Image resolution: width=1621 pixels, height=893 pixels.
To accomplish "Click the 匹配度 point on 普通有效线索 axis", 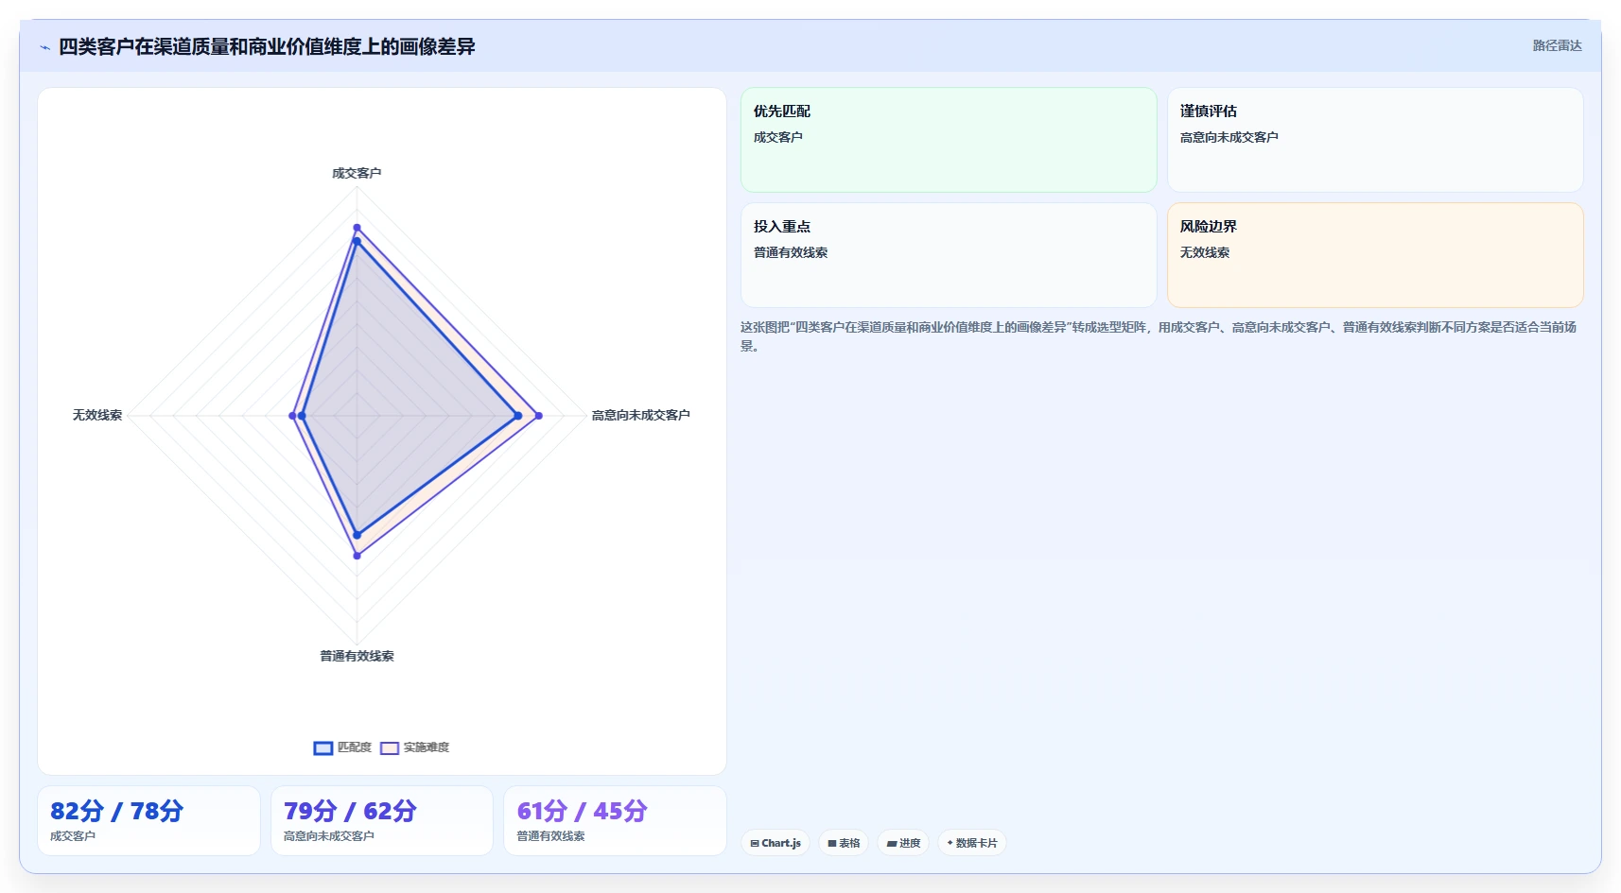I will (357, 535).
